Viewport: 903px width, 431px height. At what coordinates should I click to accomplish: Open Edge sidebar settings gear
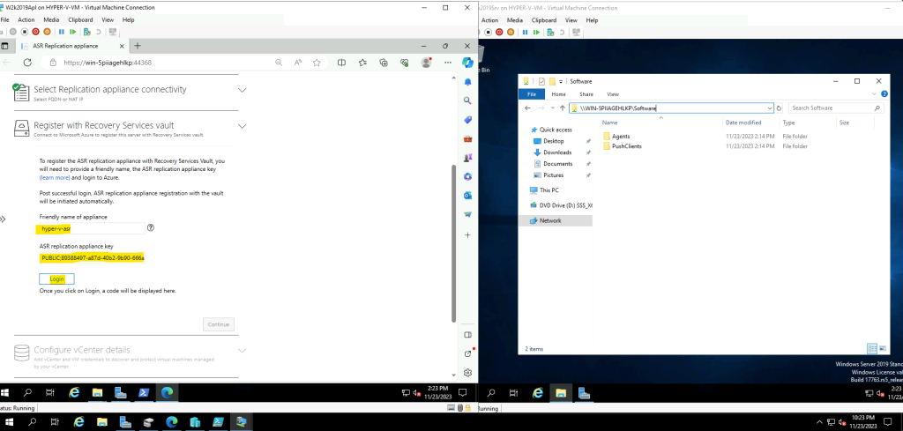[467, 372]
